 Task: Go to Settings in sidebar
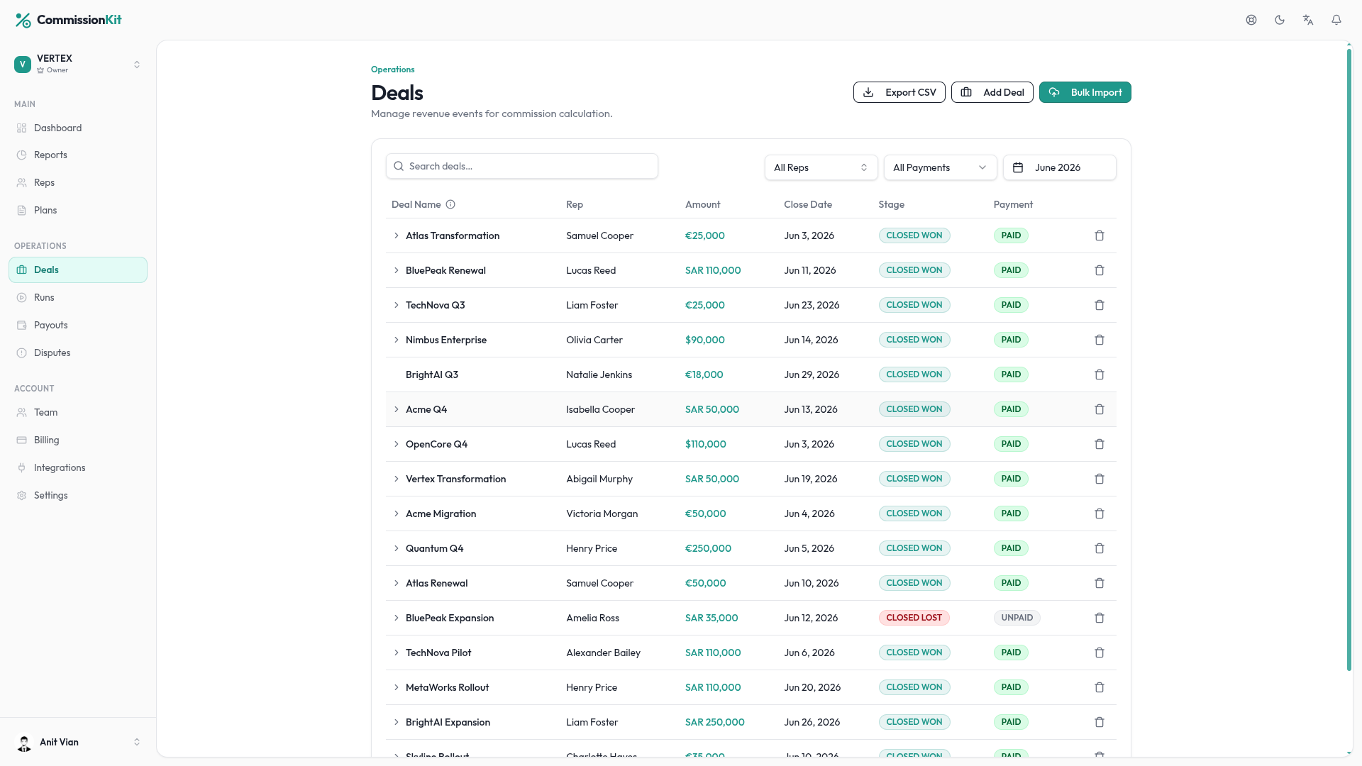click(x=78, y=495)
